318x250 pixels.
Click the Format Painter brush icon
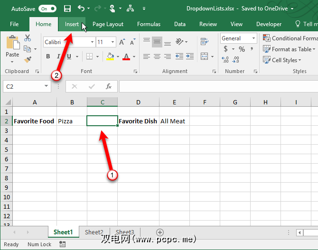(x=28, y=60)
